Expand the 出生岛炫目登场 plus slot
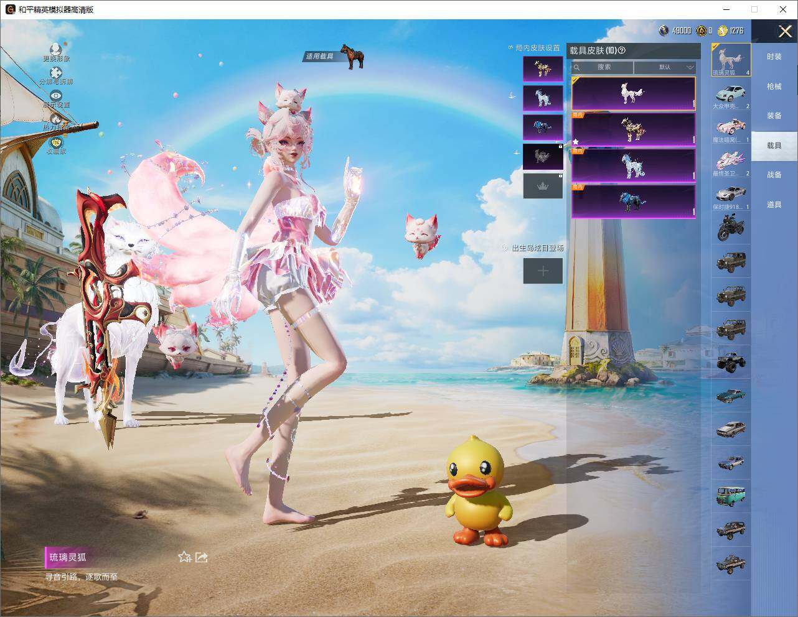Screen dimensions: 798x617 543,271
